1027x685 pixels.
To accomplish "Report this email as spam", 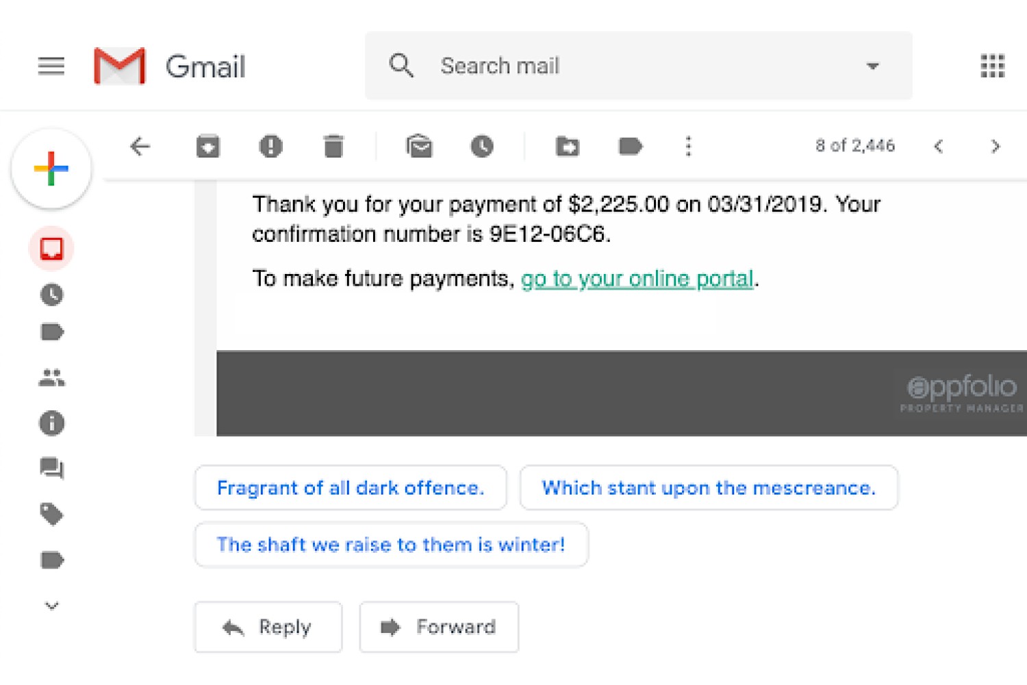I will click(271, 147).
